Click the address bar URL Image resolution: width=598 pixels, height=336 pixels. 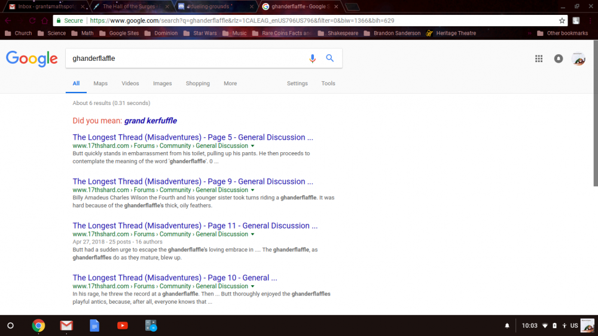[x=242, y=20]
